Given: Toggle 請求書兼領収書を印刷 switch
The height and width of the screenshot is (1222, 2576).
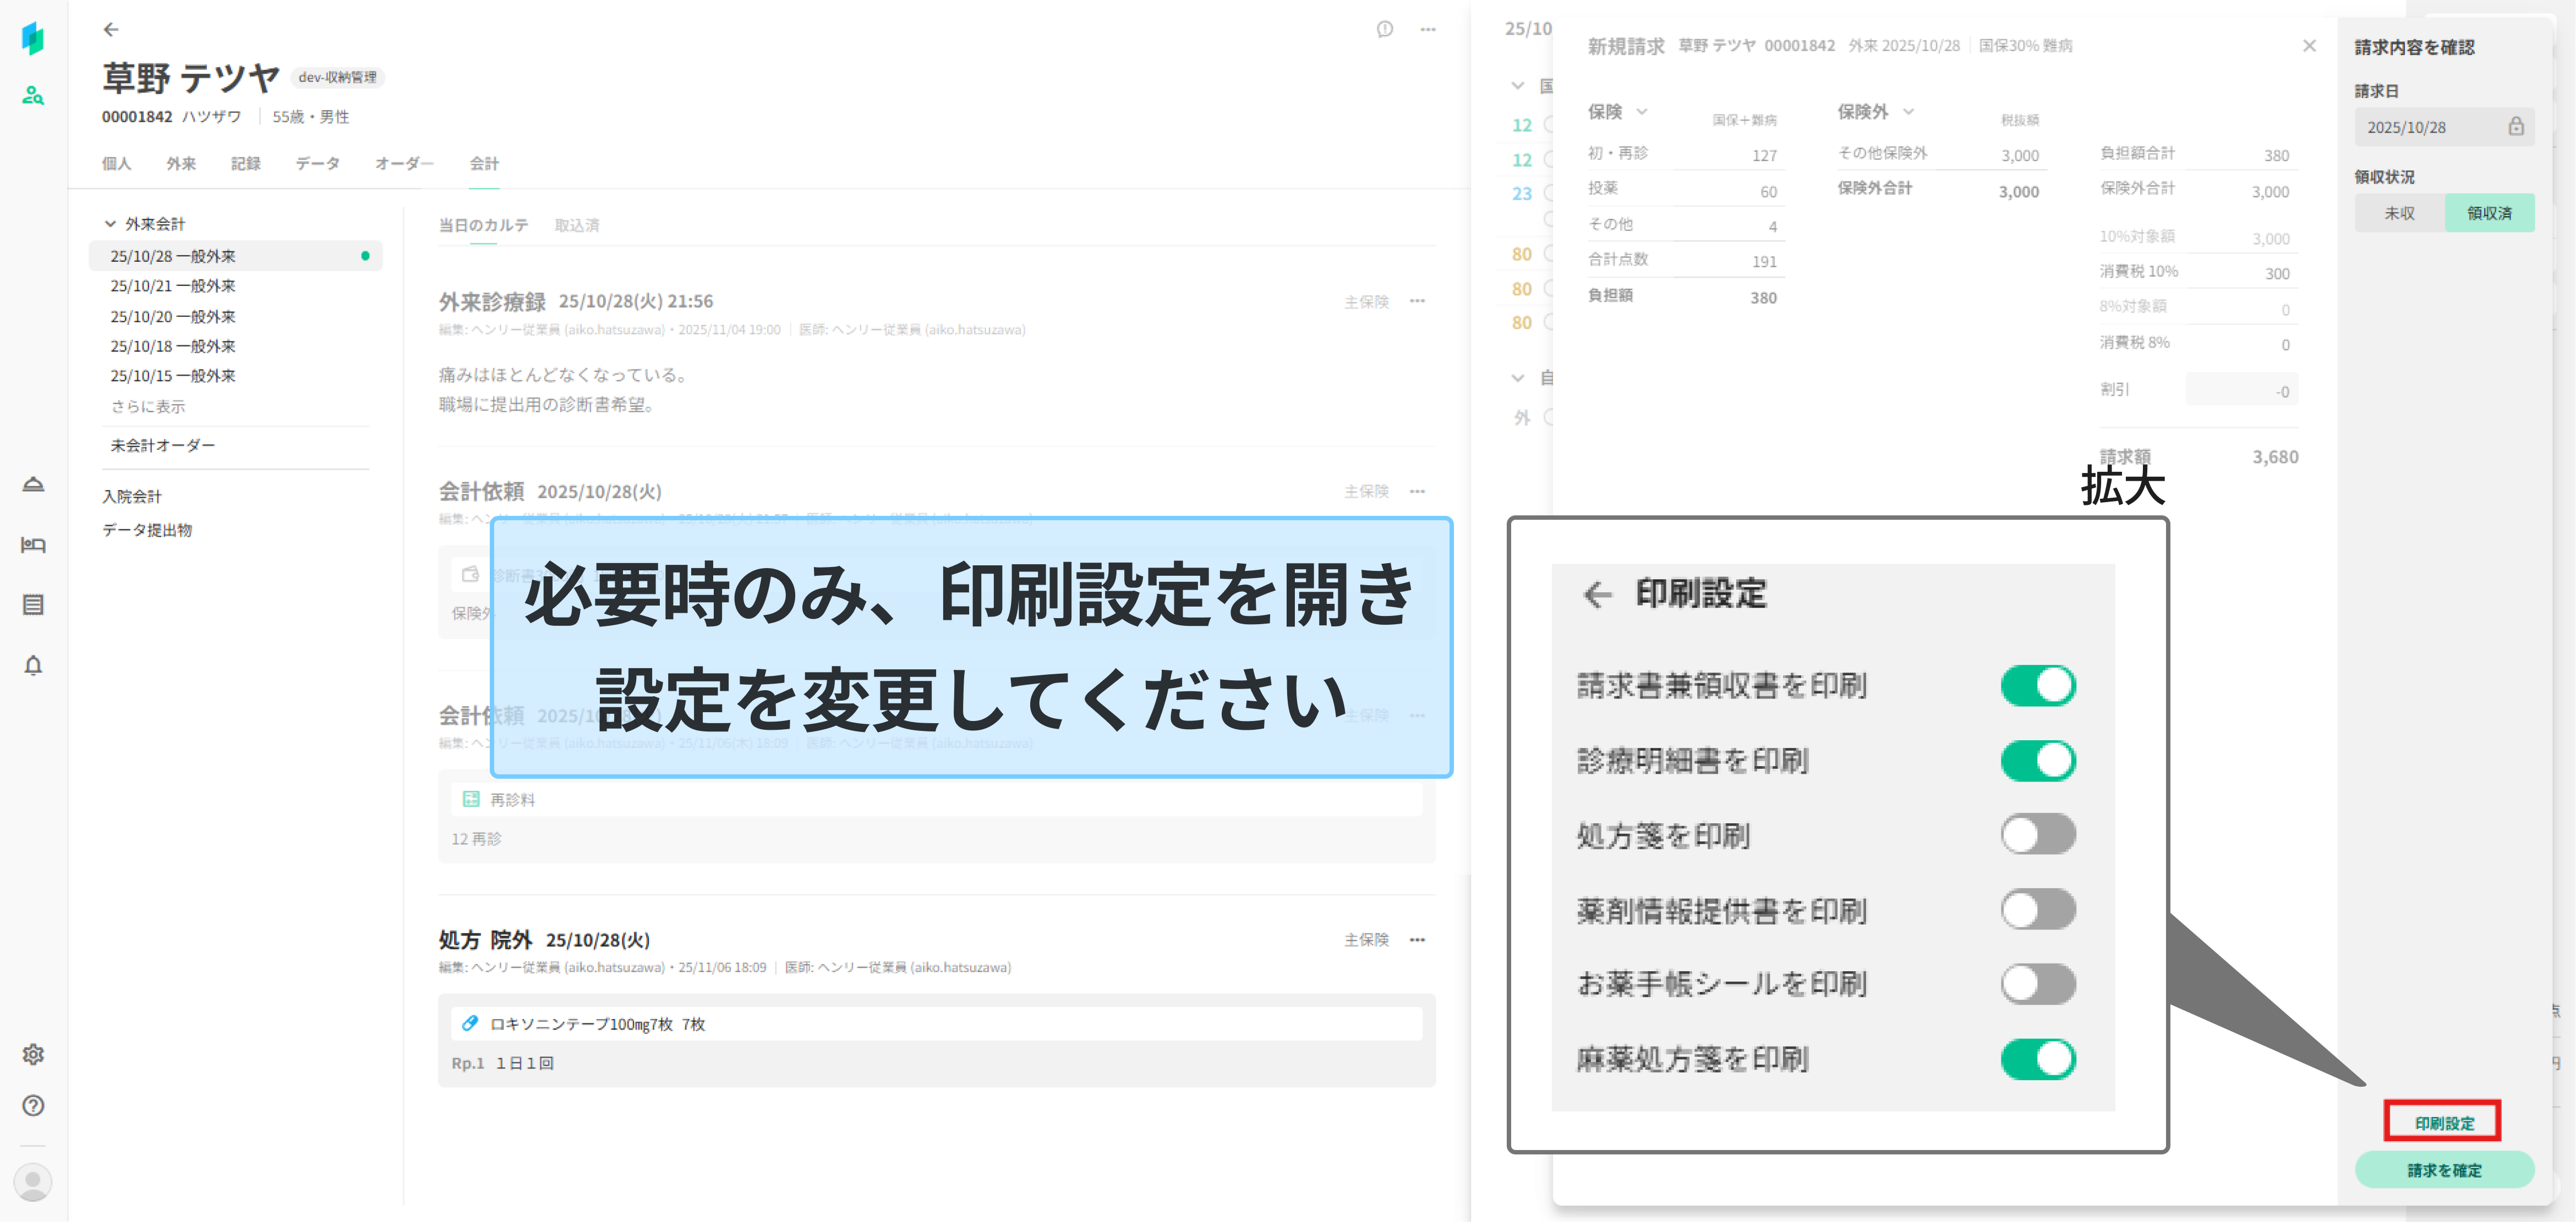Looking at the screenshot, I should tap(2037, 685).
